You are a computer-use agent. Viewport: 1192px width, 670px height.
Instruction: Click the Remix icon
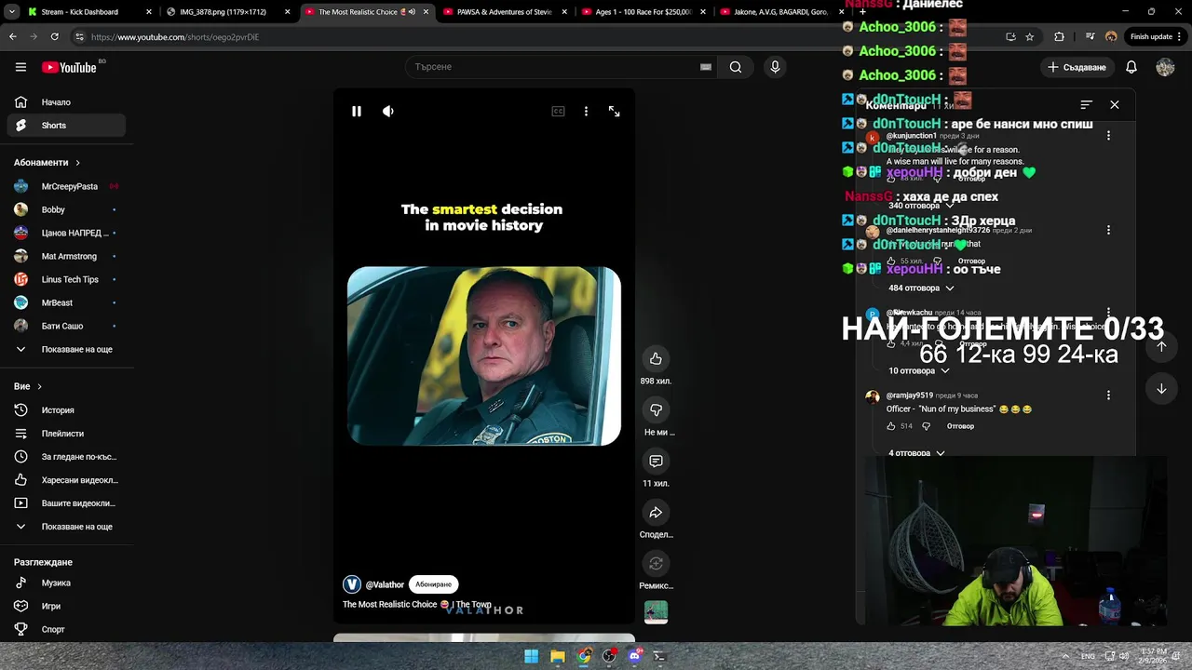[656, 564]
